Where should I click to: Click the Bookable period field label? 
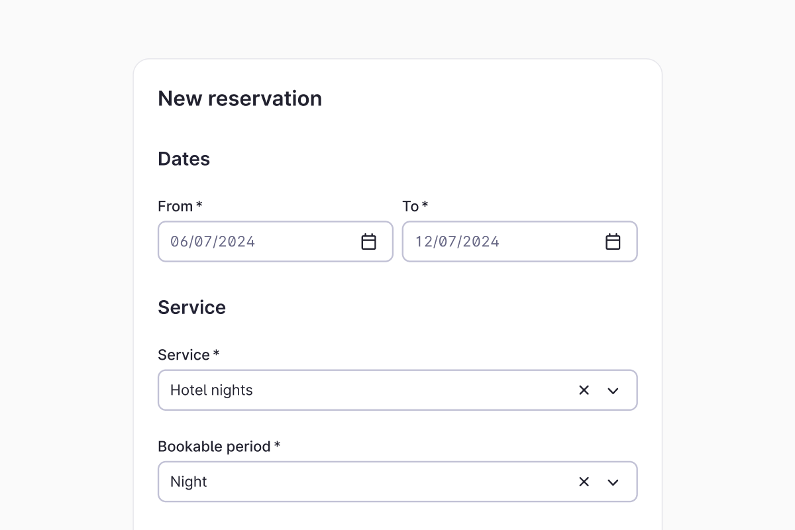click(214, 447)
